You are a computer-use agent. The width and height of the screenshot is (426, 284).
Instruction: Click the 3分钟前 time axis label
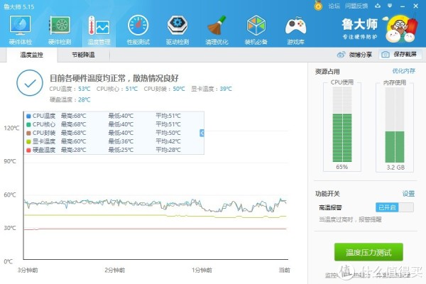(x=28, y=270)
